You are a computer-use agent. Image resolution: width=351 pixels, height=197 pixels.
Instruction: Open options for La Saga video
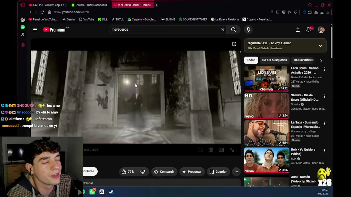coord(324,123)
